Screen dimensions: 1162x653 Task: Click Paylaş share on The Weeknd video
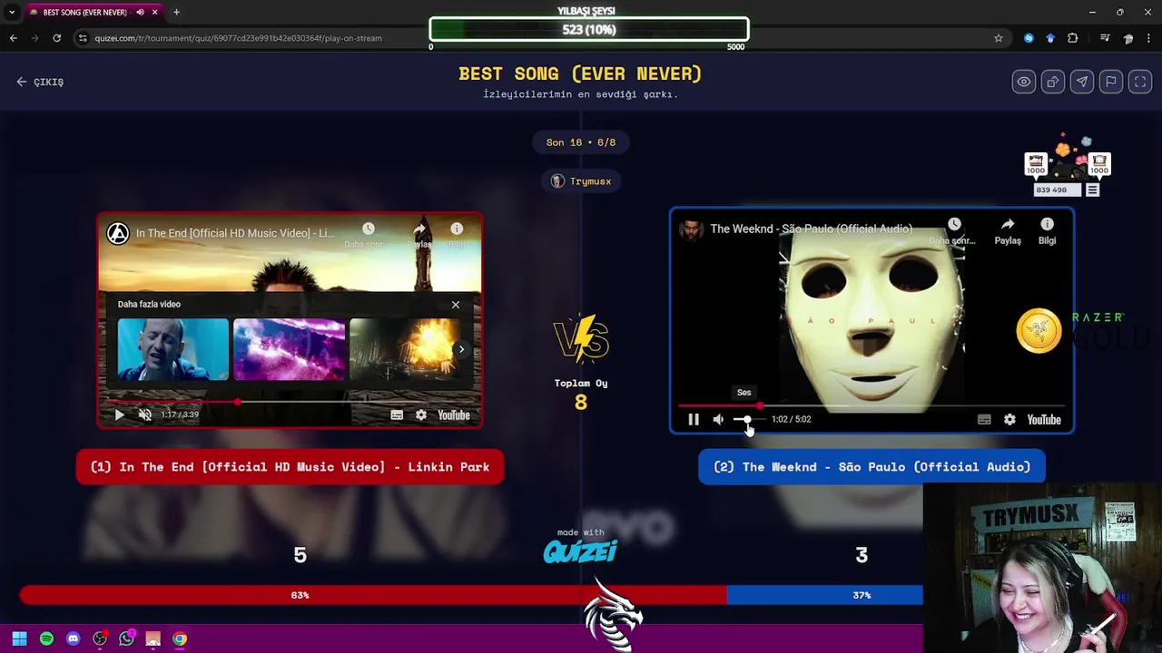1008,230
